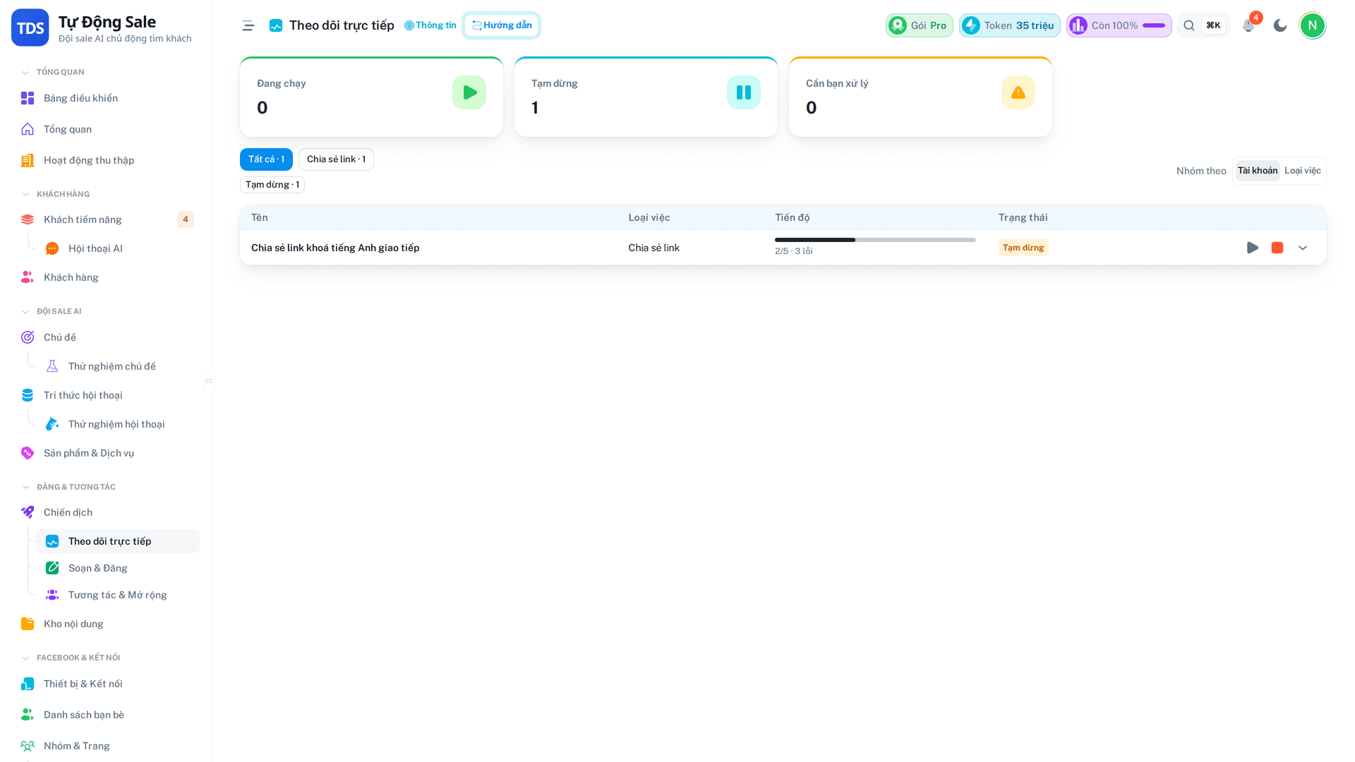Collapse the ĐĂNG & TƯƠNG TÁC section
The image size is (1355, 762).
click(68, 487)
